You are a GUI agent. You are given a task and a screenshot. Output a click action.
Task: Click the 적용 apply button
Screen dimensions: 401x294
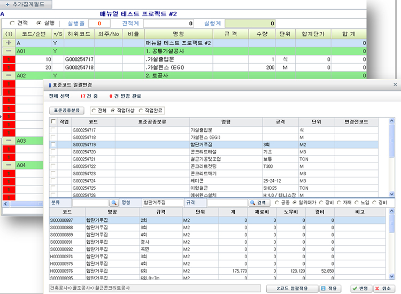[x=329, y=288]
